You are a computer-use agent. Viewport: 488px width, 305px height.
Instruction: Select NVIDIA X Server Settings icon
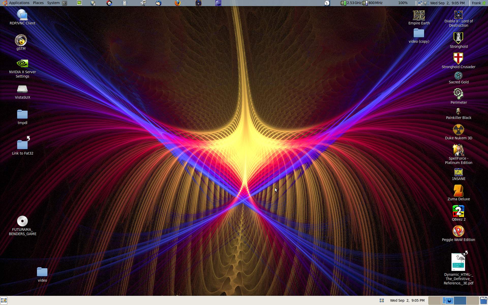[22, 69]
